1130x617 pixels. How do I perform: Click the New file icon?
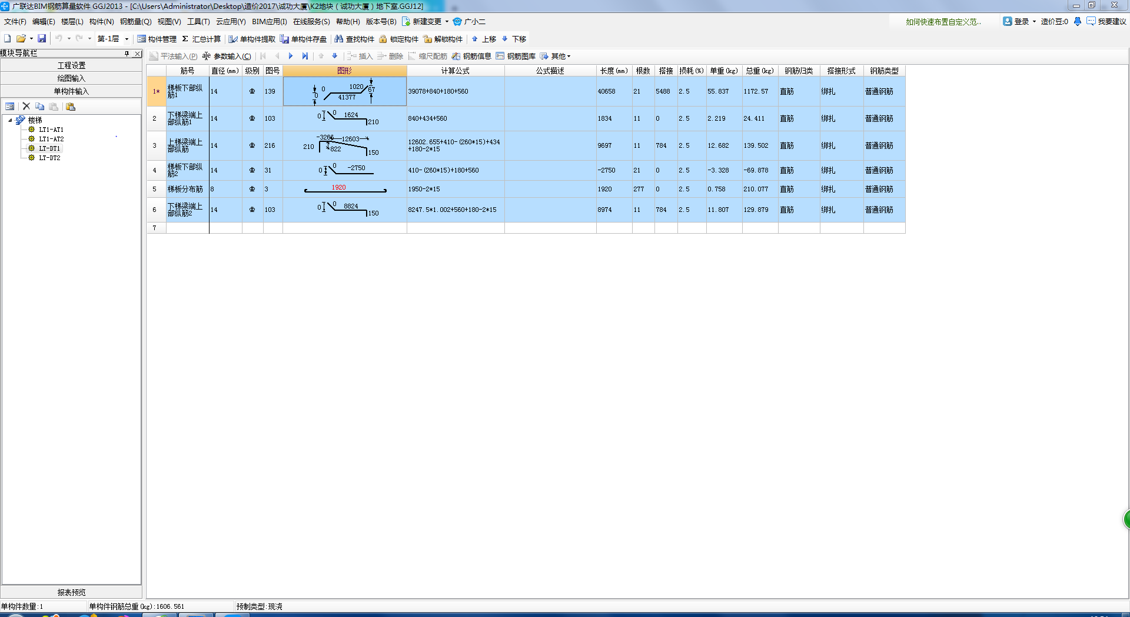click(8, 39)
